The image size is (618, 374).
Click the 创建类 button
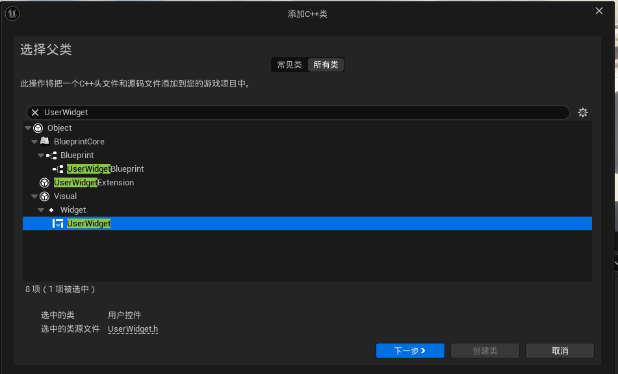tap(485, 351)
